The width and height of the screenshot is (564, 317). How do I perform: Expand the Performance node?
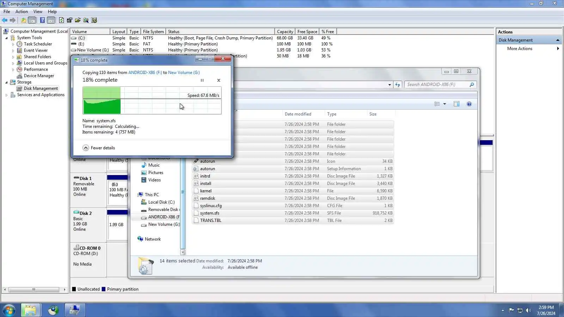pos(13,69)
